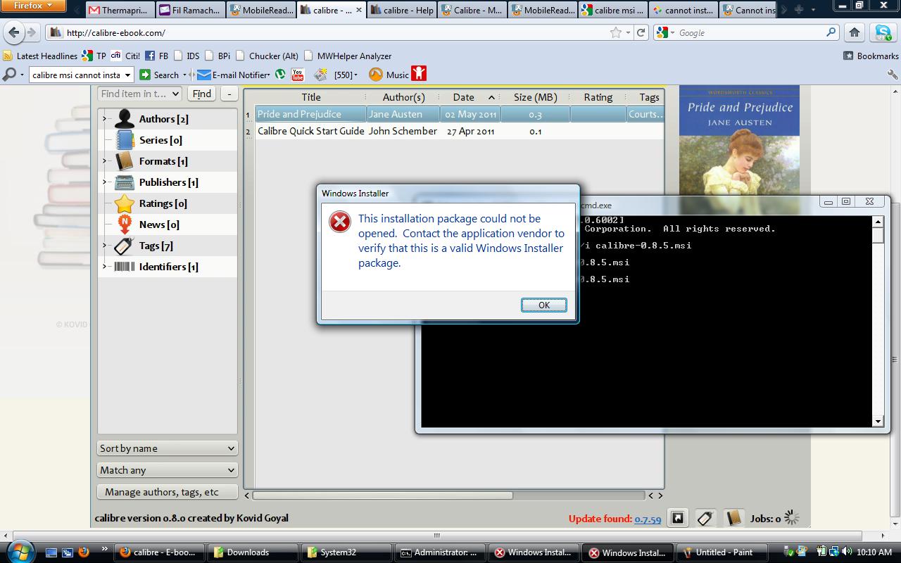Switch to the 'cannot inst...' Google tab
Viewport: 901px width, 563px height.
pos(683,10)
